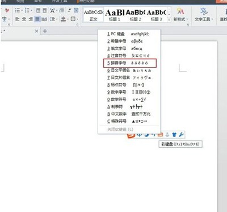Open shading color fill bucket
Viewport: 227px width, 212px height.
(x=63, y=19)
